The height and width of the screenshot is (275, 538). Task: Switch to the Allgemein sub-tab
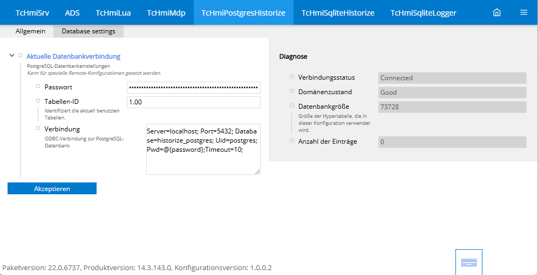pyautogui.click(x=31, y=31)
